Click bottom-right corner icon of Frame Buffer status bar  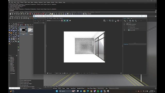(121, 73)
